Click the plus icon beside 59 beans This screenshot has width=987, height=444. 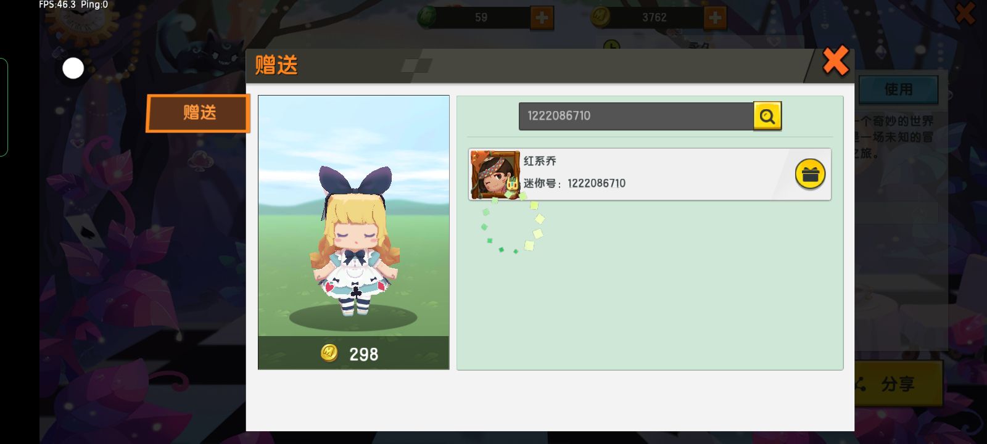pyautogui.click(x=542, y=17)
